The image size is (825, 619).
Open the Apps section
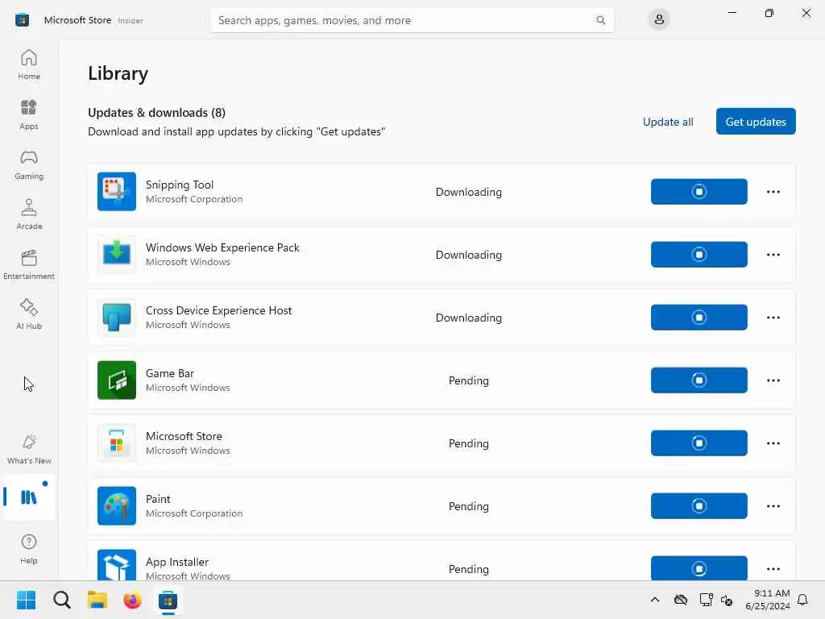tap(29, 114)
